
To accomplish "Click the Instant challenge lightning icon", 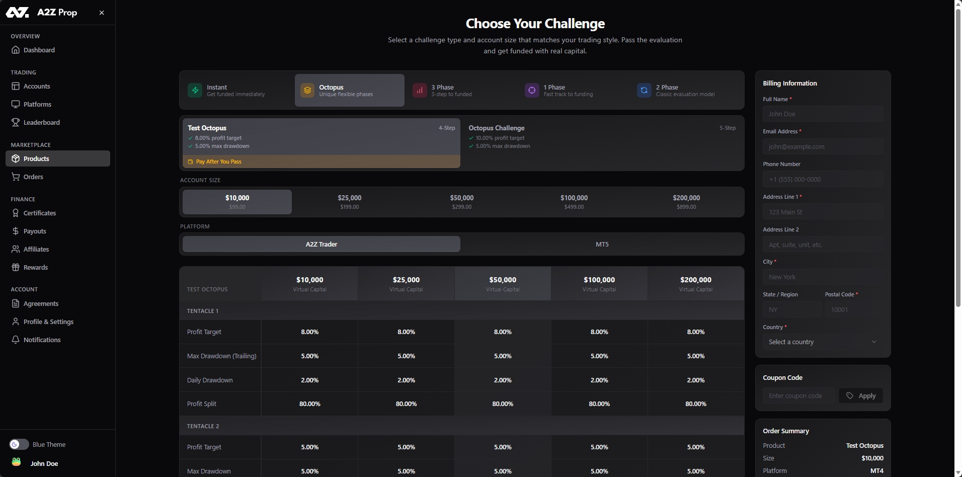I will point(195,91).
